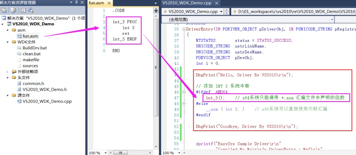Toggle Show All Files in Solution Explorer

(13, 10)
